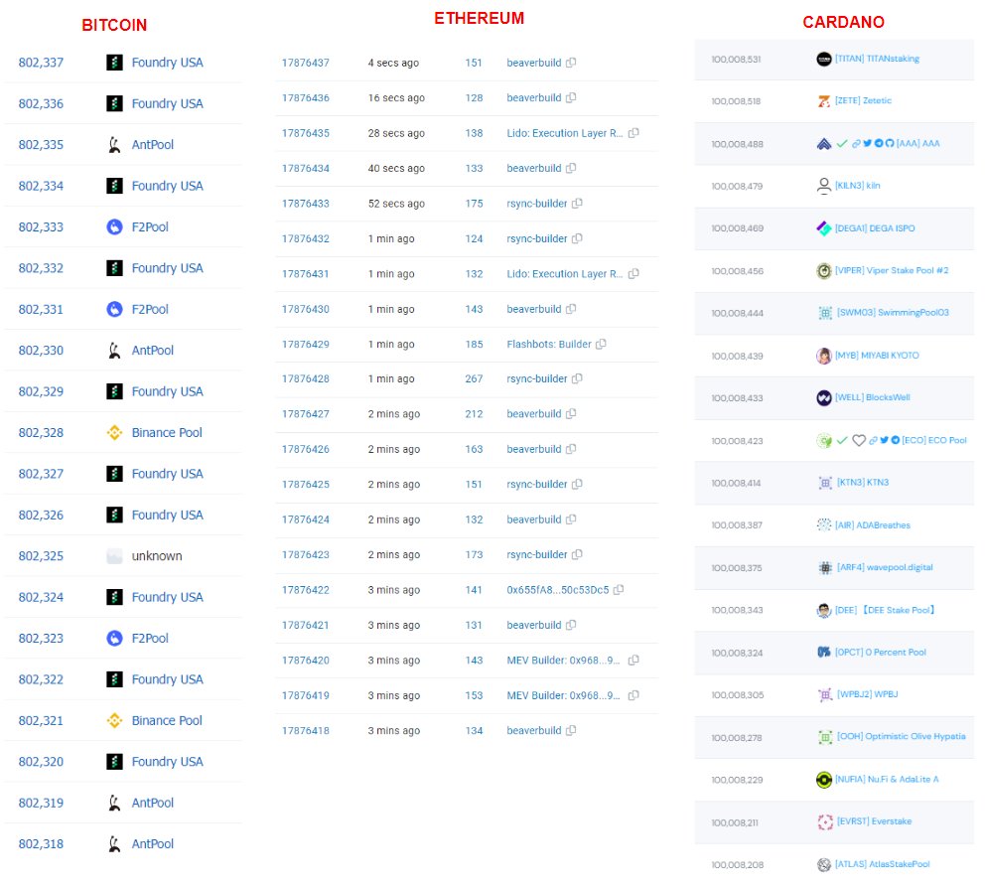The width and height of the screenshot is (986, 889).
Task: Switch to the ETHEREUM column header
Action: coord(480,17)
